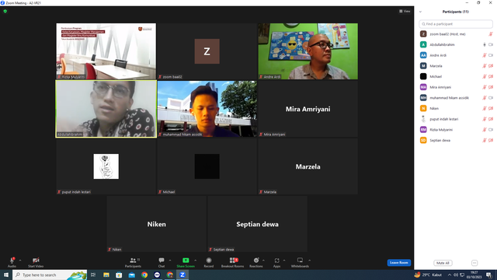Click the Mira Amriyani name tile
Screen dimensions: 497x280
click(308, 109)
